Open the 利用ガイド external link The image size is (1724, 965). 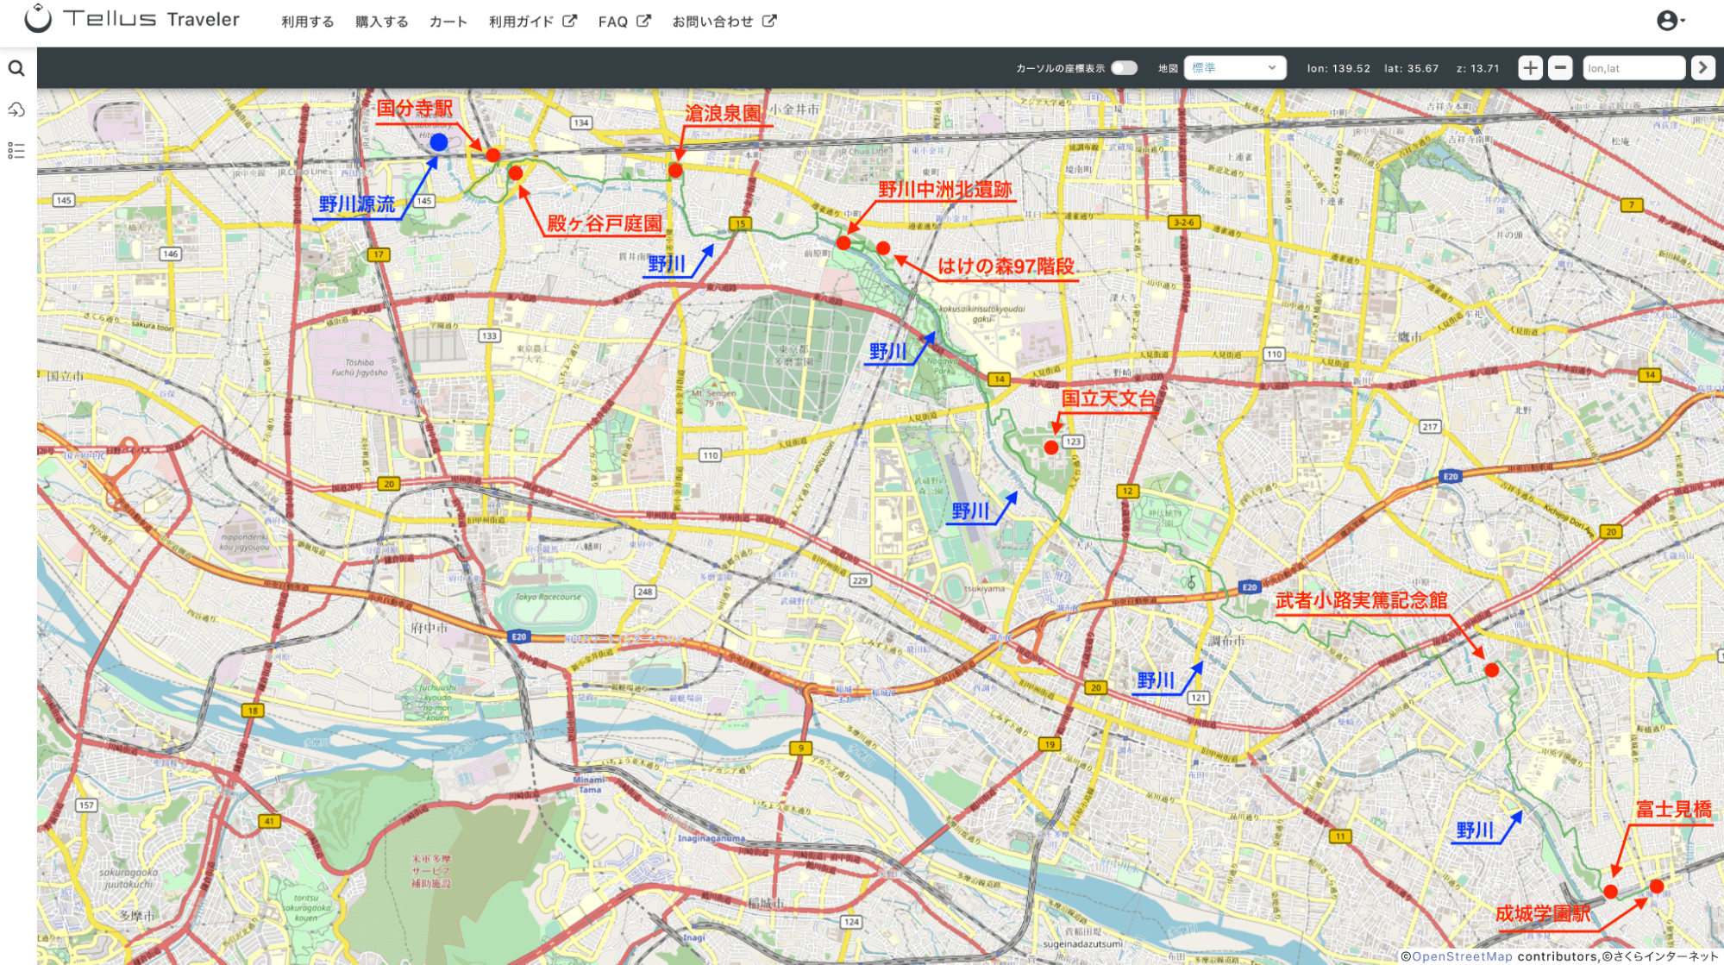532,22
